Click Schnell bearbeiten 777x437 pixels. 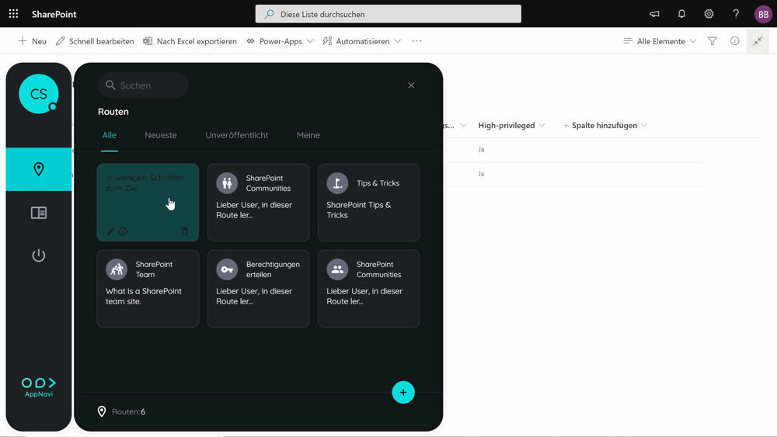pos(95,41)
